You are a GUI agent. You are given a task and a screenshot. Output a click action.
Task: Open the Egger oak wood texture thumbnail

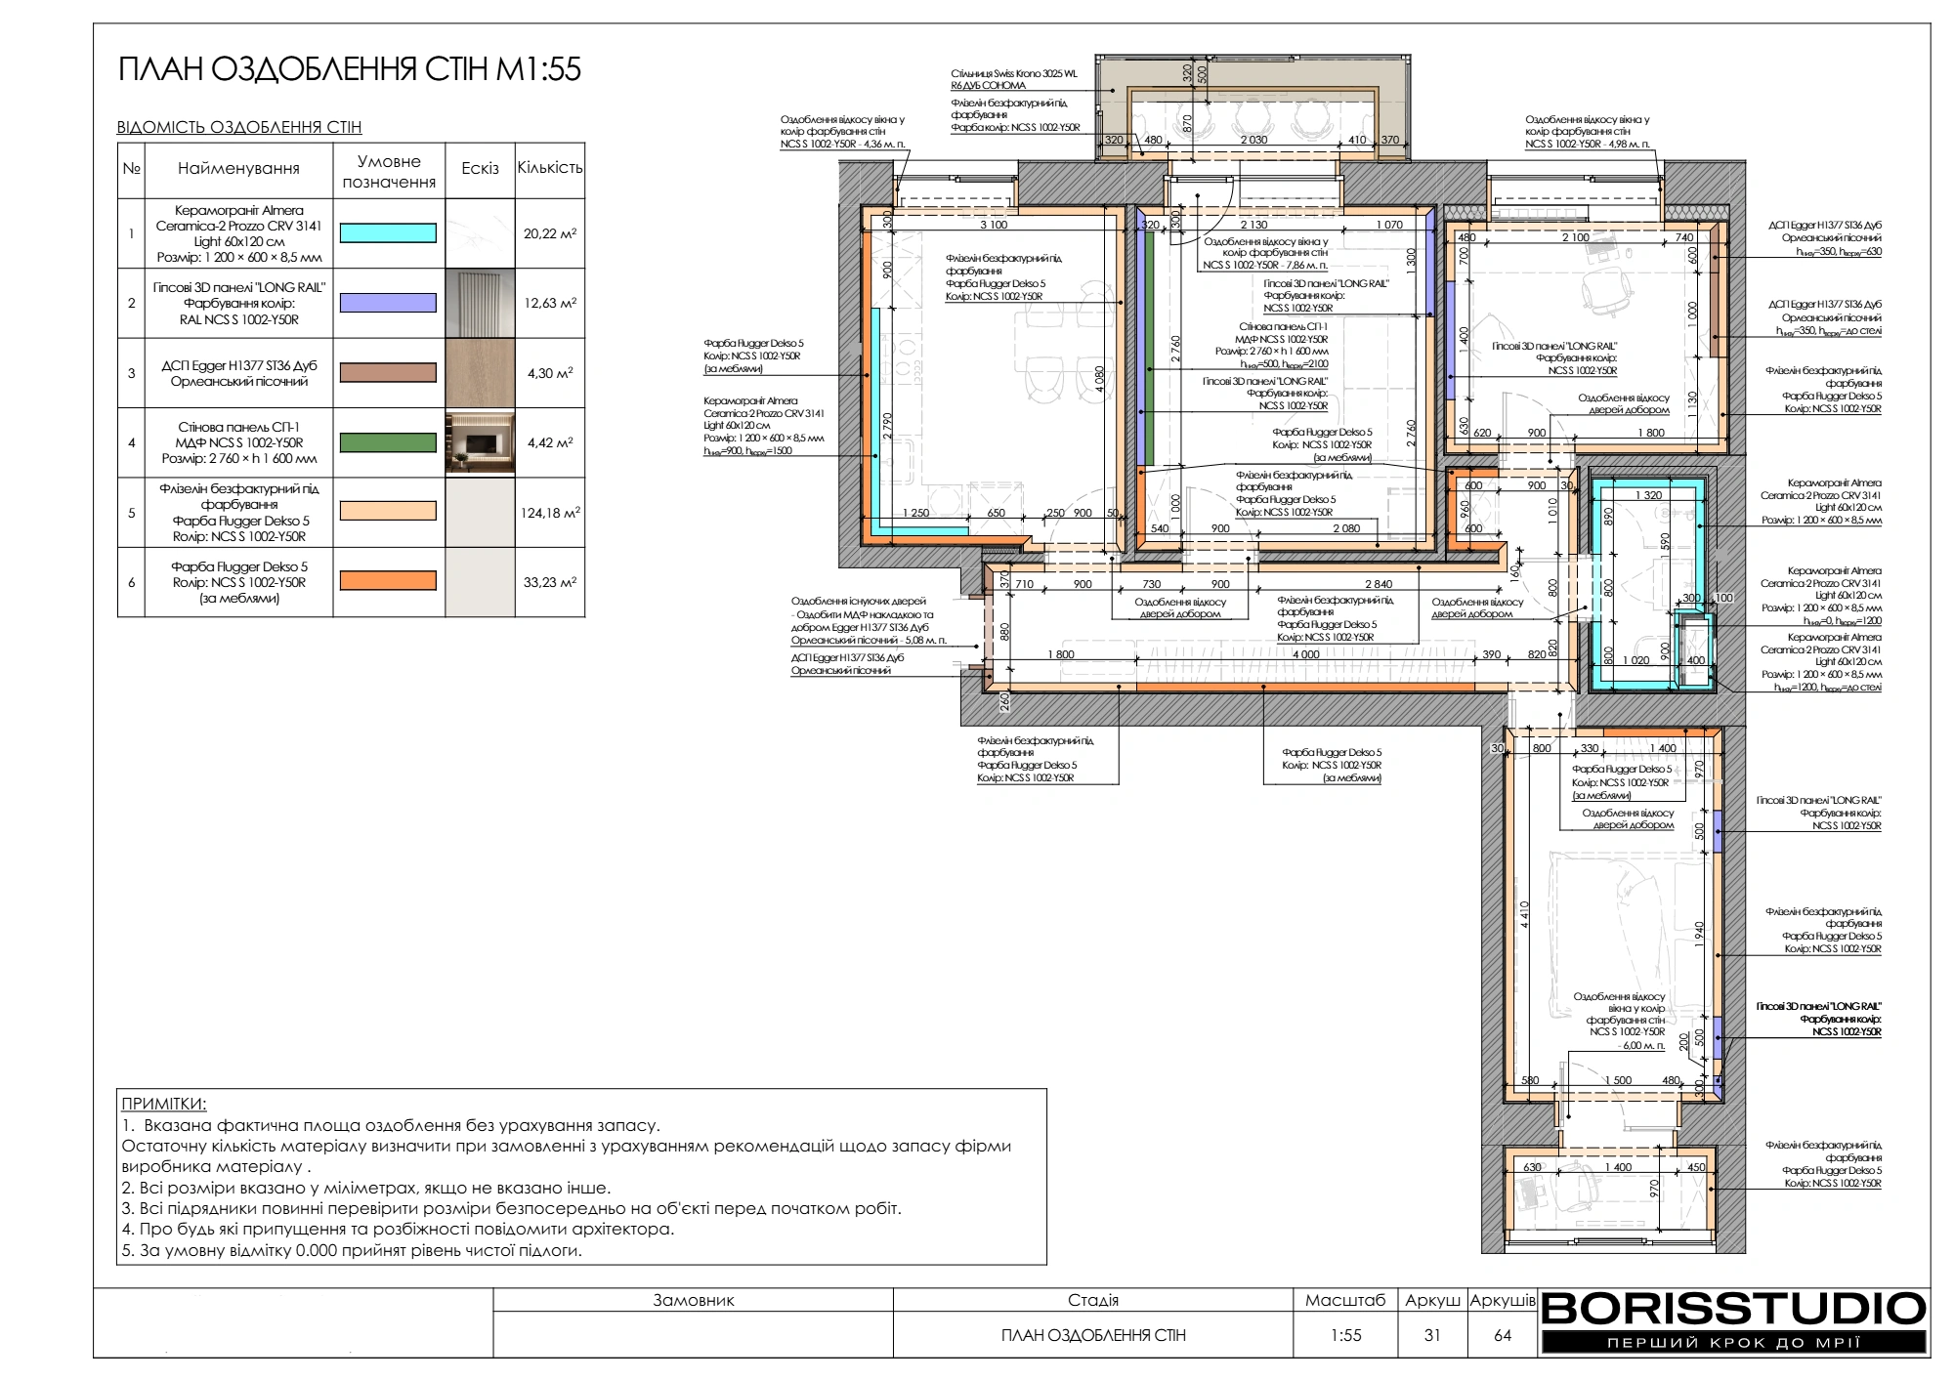[480, 372]
